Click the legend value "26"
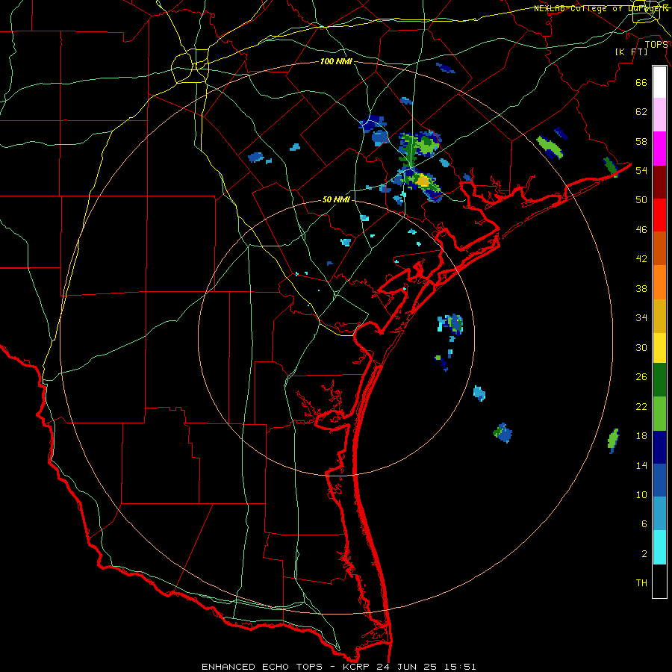 [641, 377]
